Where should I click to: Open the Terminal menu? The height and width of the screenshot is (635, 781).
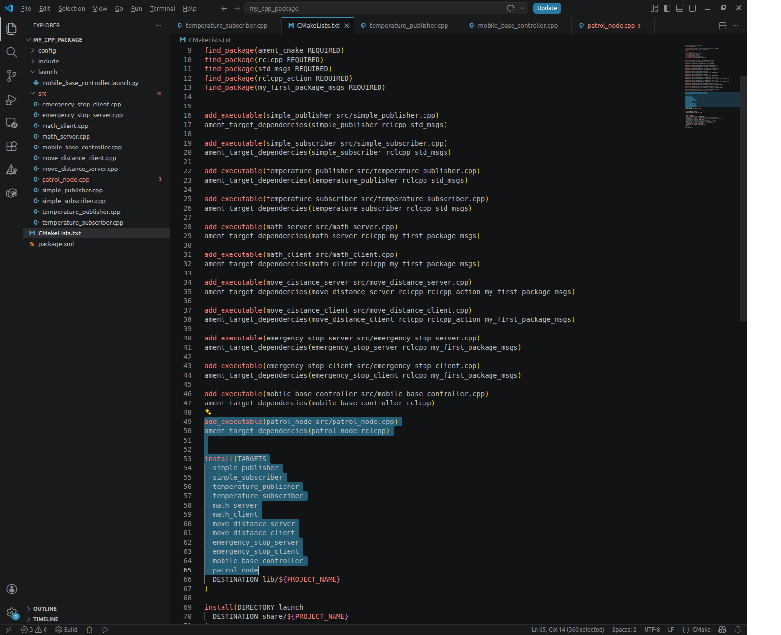[162, 8]
